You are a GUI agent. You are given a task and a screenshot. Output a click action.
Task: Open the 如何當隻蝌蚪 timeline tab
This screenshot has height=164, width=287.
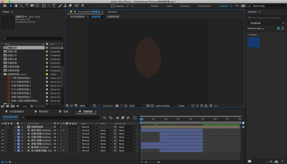coord(17,112)
